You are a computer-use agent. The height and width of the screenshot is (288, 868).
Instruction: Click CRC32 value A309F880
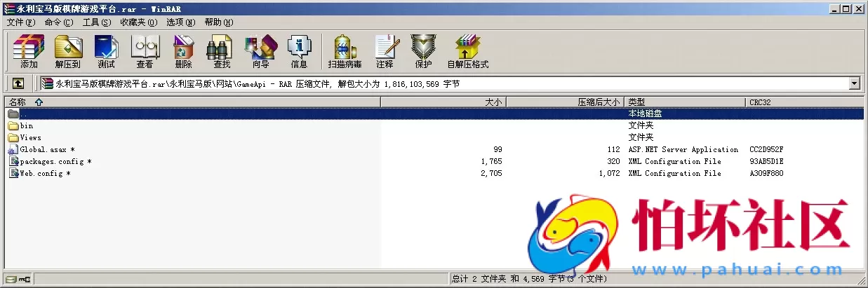pyautogui.click(x=766, y=173)
